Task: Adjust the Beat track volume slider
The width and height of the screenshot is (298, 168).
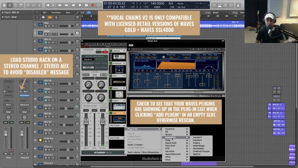Action: [66, 26]
